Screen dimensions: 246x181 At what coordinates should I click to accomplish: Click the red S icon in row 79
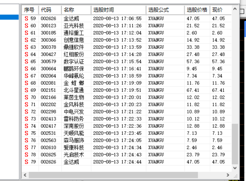tap(26, 162)
